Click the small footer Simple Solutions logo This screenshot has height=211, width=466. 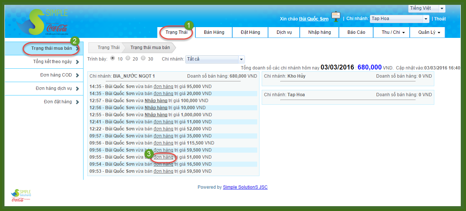point(21,195)
